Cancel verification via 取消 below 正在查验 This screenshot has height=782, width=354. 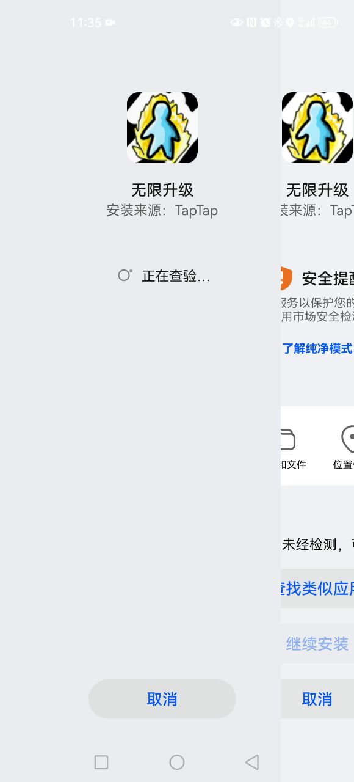tap(162, 699)
